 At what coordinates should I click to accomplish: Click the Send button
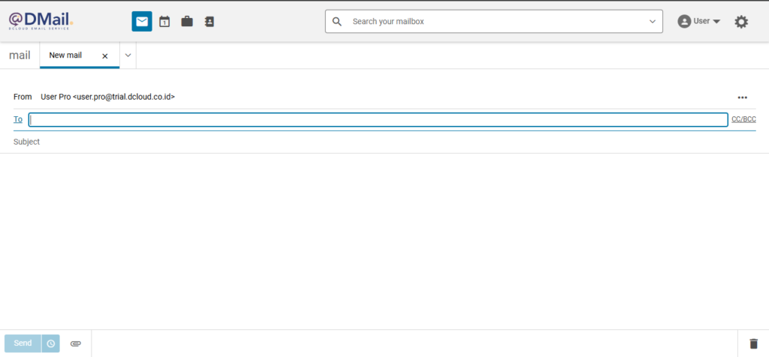coord(23,343)
